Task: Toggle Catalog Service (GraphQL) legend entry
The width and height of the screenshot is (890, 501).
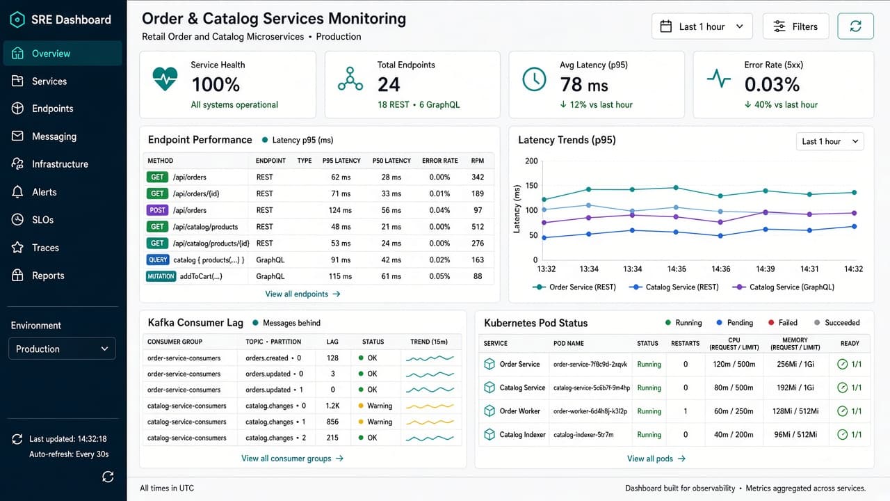Action: click(x=783, y=287)
